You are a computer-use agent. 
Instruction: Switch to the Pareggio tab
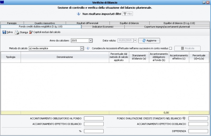(x=12, y=23)
